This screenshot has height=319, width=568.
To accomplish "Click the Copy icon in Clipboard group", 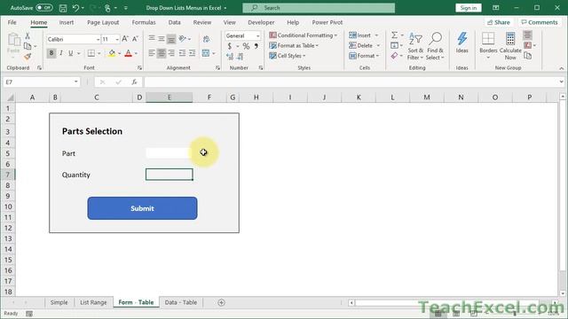I will point(28,46).
